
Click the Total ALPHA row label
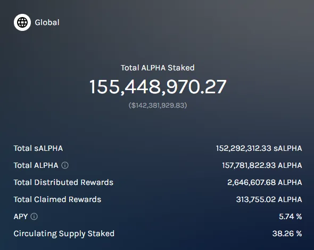(x=36, y=166)
